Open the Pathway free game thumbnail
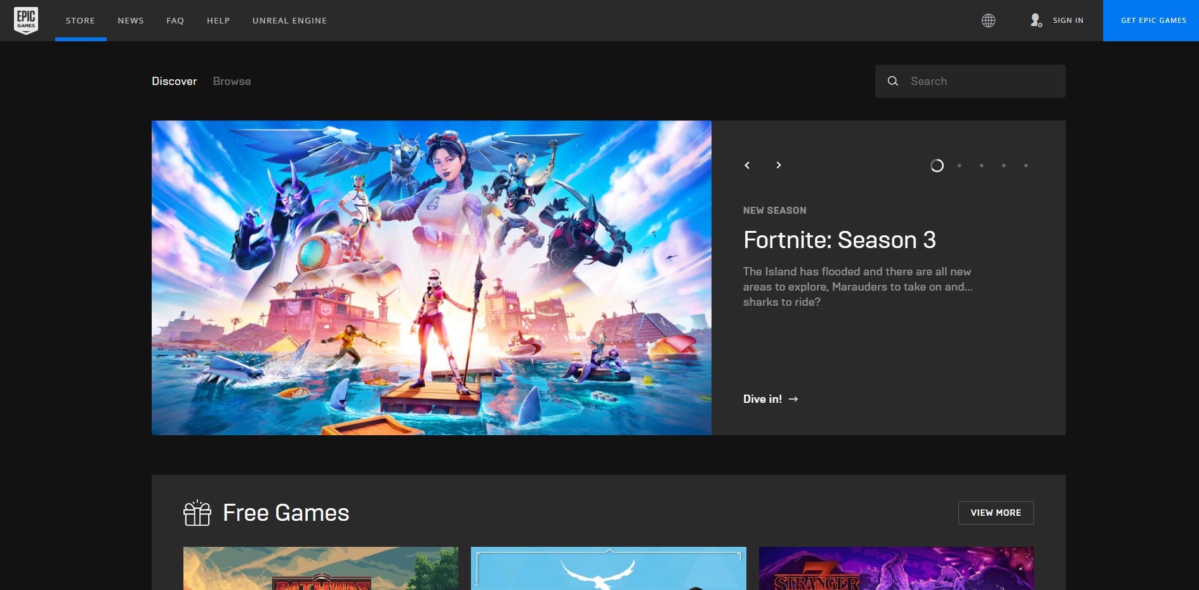 [x=321, y=568]
